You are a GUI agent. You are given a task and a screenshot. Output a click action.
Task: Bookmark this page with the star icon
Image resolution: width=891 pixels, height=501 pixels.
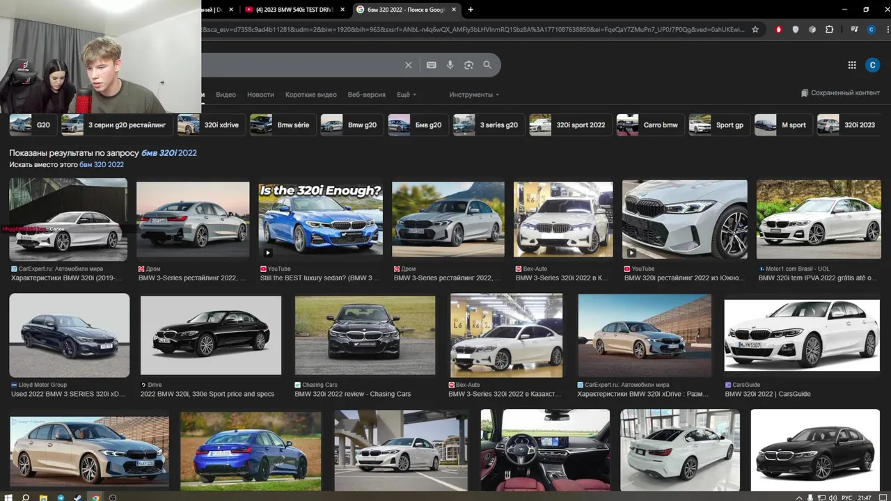click(x=755, y=29)
